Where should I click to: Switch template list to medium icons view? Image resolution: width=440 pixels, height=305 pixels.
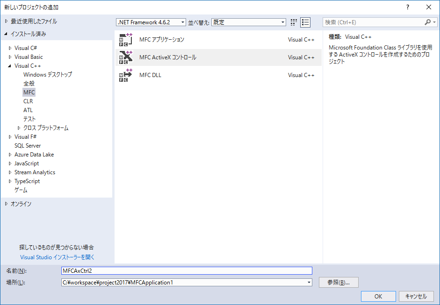(293, 22)
